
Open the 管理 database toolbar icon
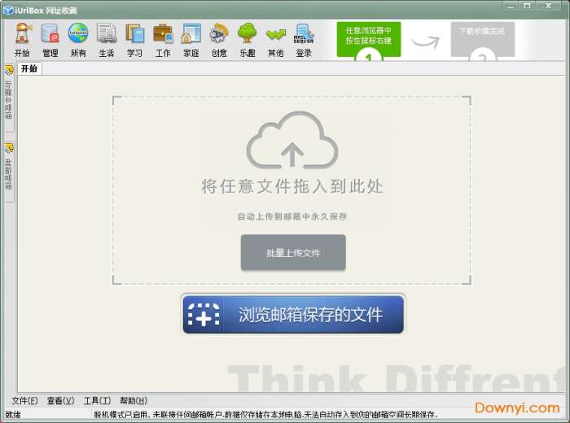50,40
